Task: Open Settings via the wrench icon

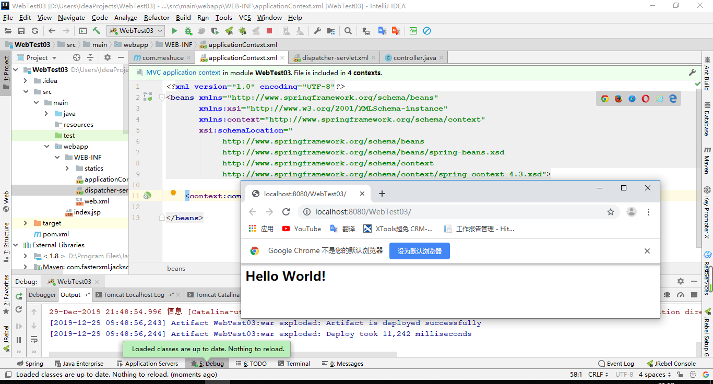Action: click(317, 31)
